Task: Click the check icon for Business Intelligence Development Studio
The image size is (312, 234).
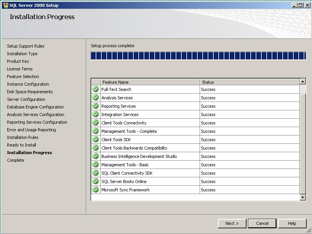Action: (x=96, y=156)
